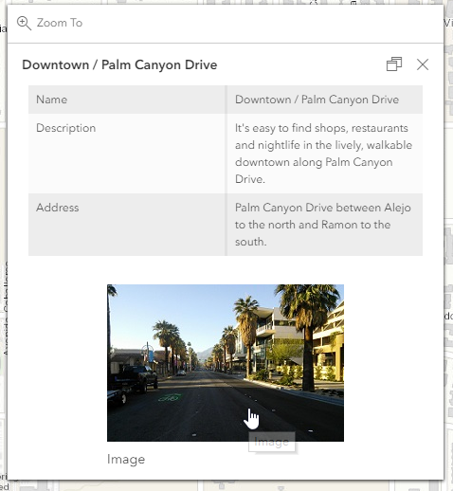Dock the popup using the dock icon

click(x=394, y=64)
